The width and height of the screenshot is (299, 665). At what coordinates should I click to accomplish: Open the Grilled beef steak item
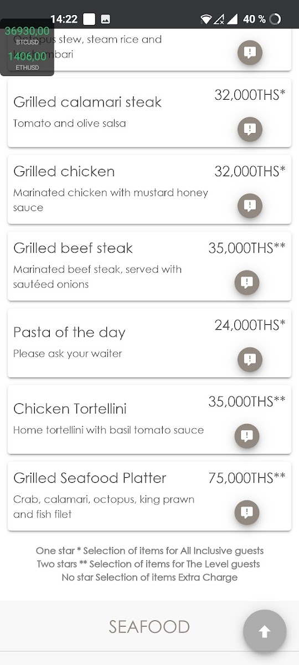149,266
